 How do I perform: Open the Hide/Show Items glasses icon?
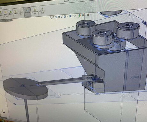[74, 16]
